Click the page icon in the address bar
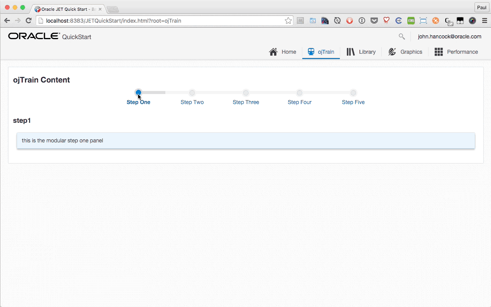The height and width of the screenshot is (307, 491). [41, 21]
